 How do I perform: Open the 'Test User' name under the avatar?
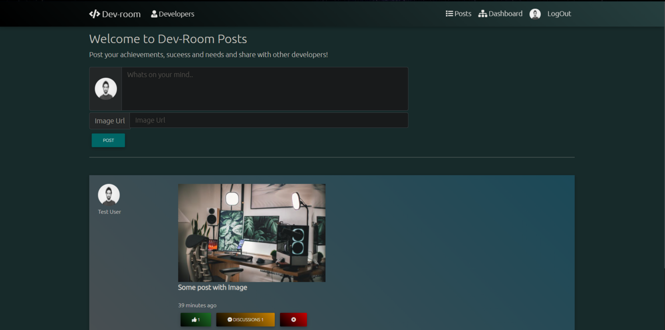109,212
